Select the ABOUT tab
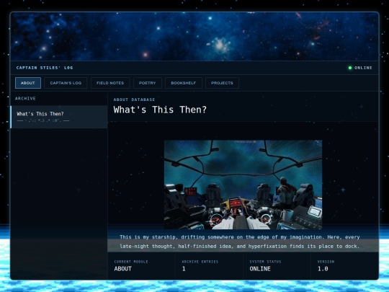The height and width of the screenshot is (292, 389). click(28, 83)
